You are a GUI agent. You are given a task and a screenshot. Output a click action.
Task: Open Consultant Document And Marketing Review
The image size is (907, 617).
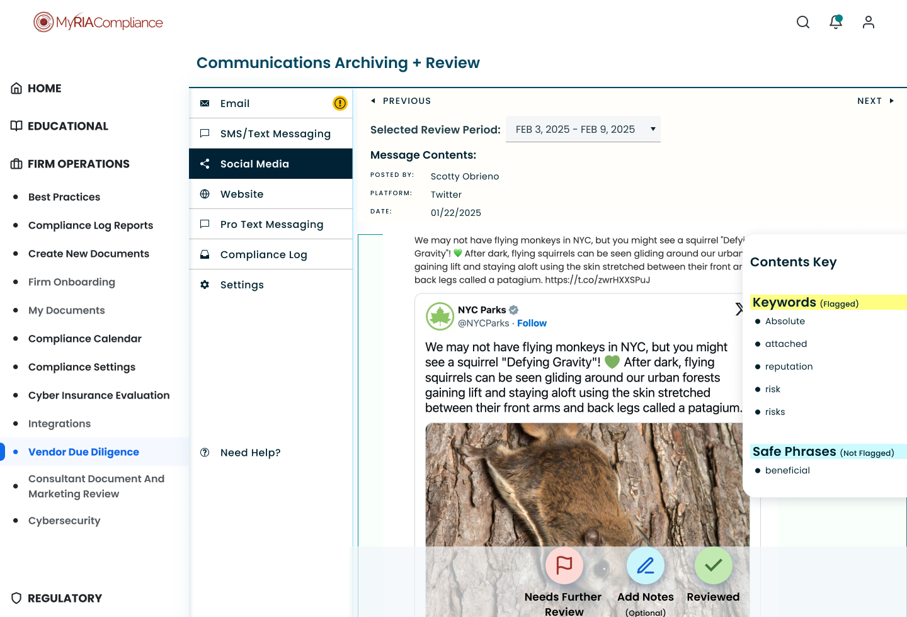point(96,486)
